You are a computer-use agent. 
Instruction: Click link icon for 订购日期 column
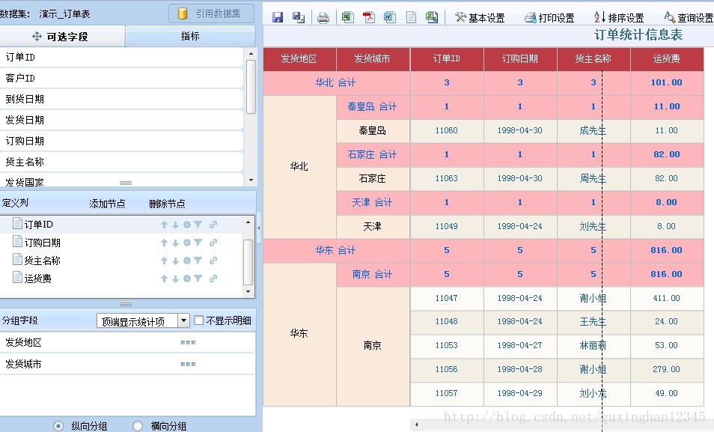pyautogui.click(x=213, y=243)
